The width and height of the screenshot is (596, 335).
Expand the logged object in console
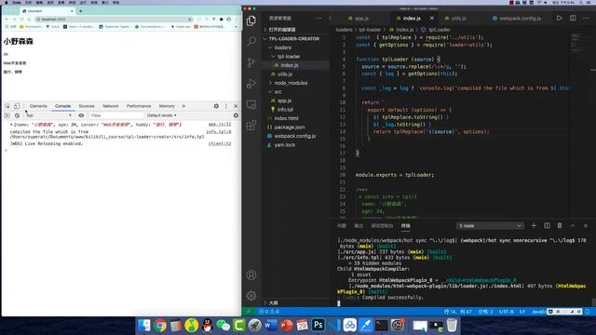[x=11, y=125]
